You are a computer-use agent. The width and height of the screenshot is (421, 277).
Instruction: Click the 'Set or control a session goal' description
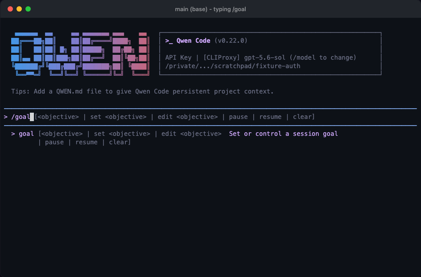(x=283, y=134)
